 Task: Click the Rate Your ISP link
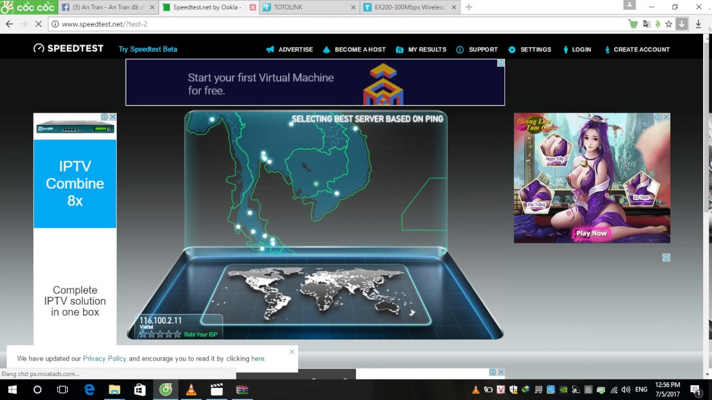point(200,334)
